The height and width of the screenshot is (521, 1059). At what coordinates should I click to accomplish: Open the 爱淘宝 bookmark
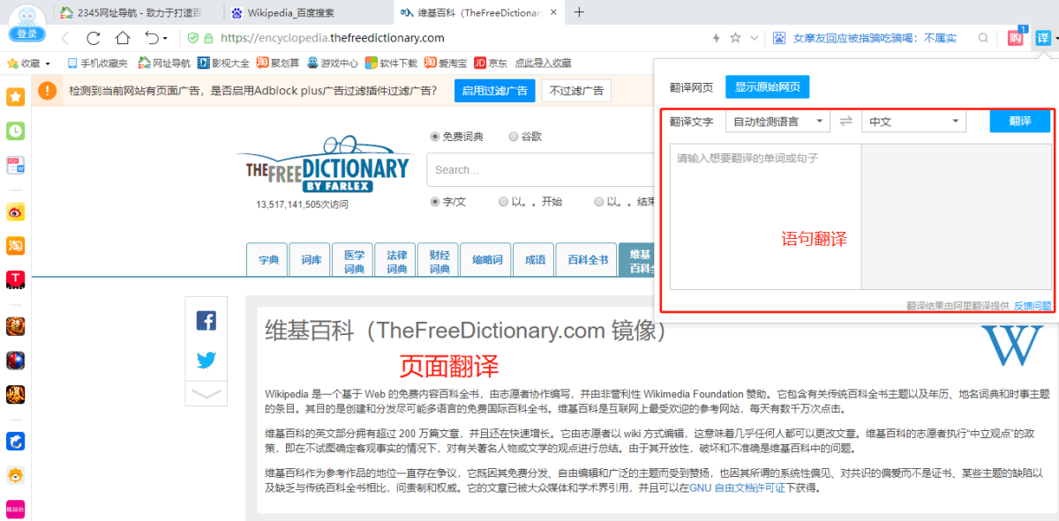pos(446,63)
